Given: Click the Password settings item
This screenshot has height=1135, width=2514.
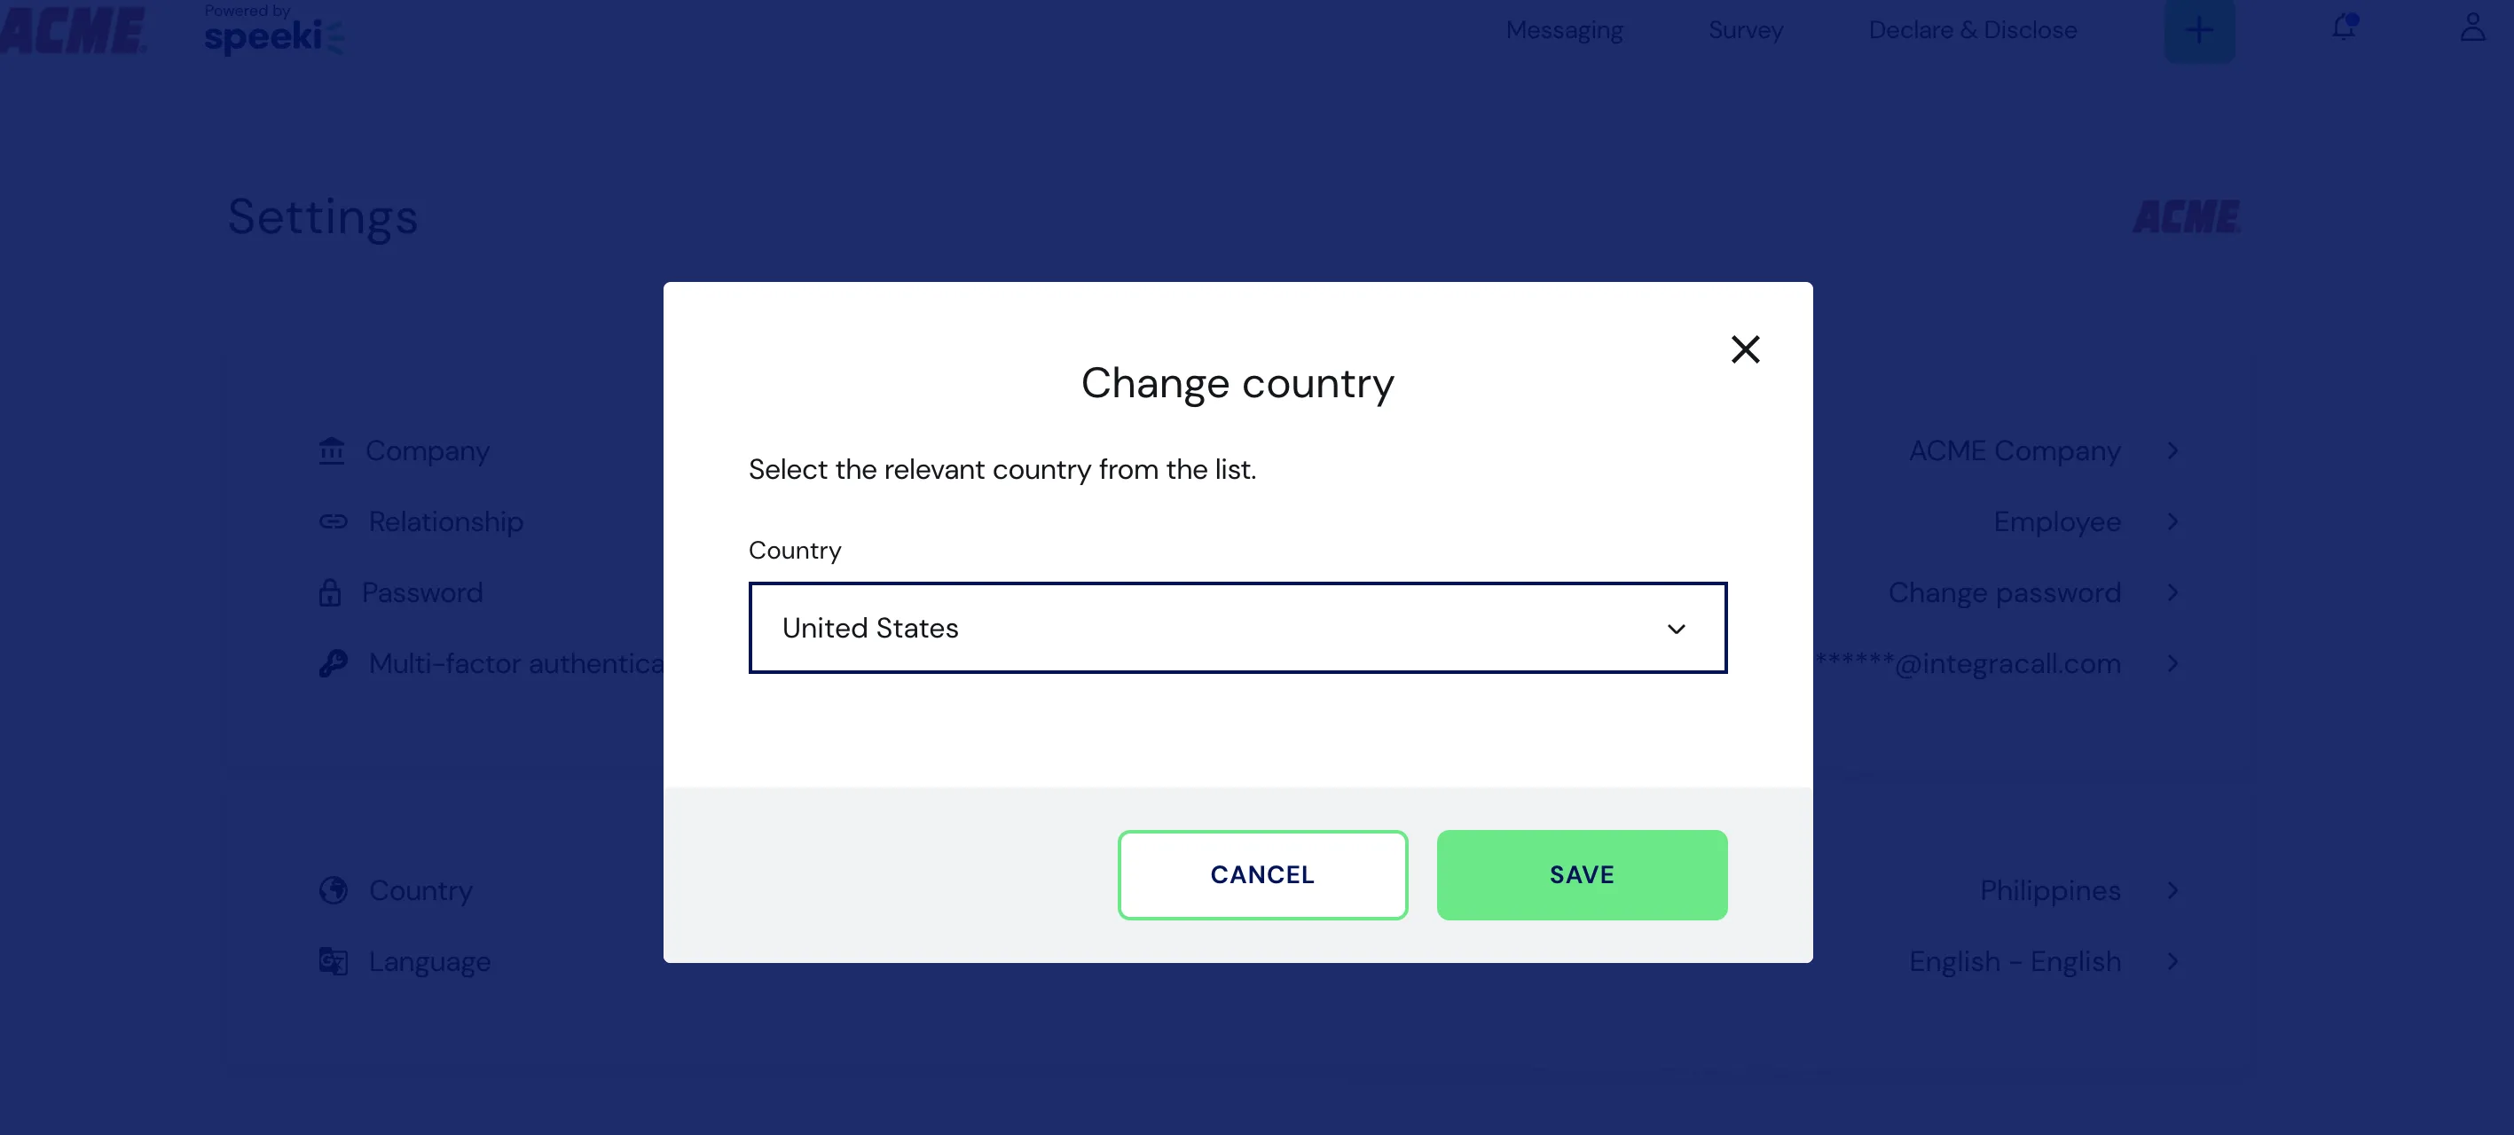Looking at the screenshot, I should (x=421, y=591).
